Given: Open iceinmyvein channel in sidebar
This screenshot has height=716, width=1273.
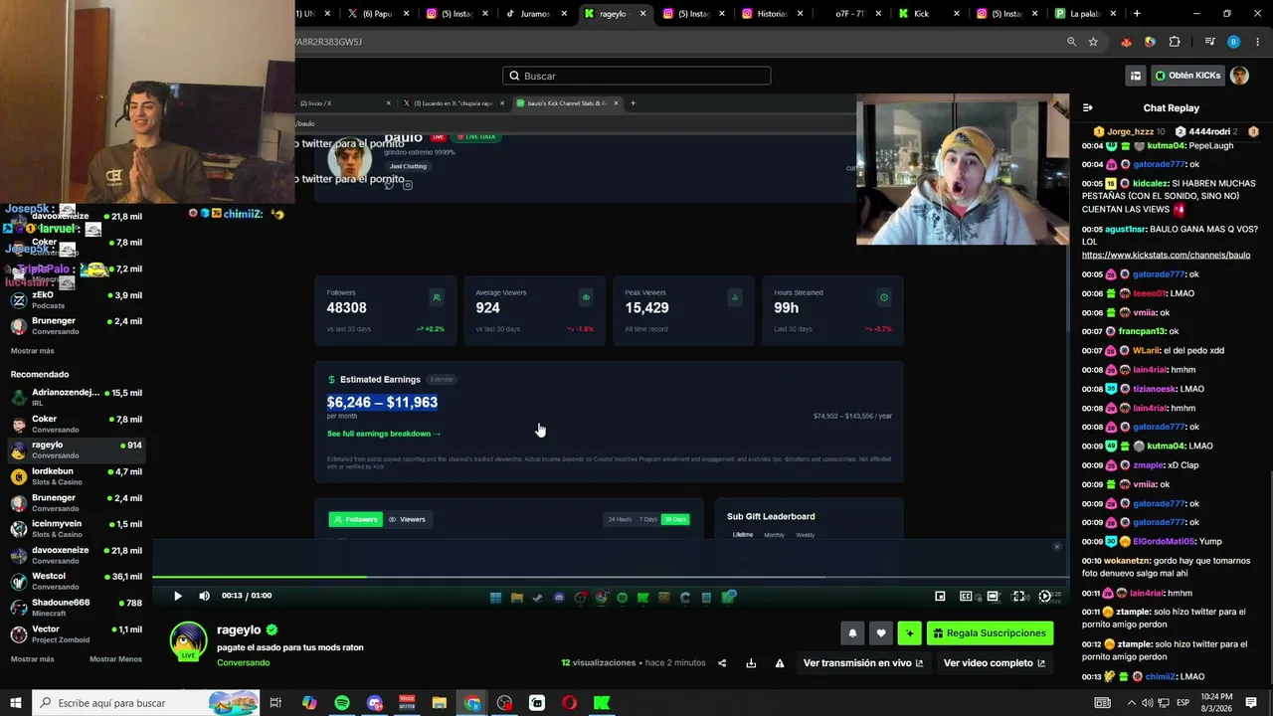Looking at the screenshot, I should click(x=77, y=529).
